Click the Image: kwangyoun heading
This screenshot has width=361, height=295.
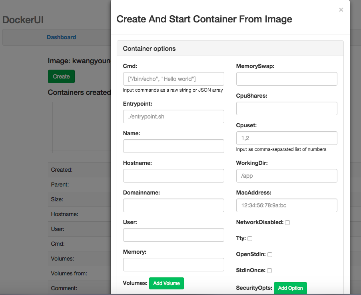point(79,61)
